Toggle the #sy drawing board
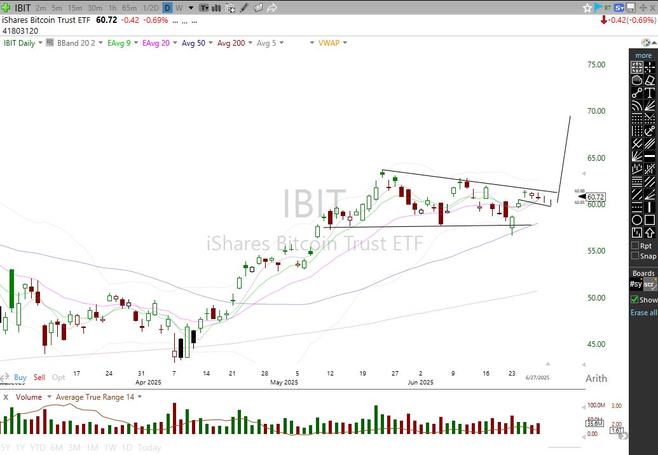This screenshot has width=658, height=455. pos(636,284)
